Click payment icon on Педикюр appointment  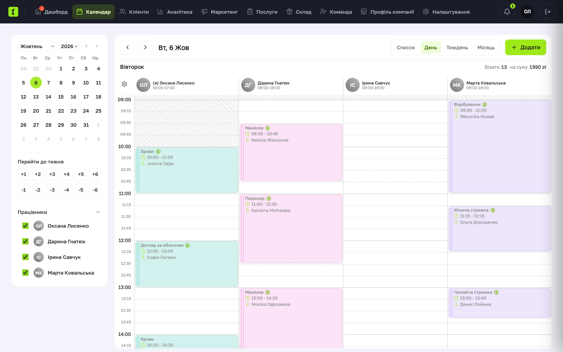click(269, 198)
